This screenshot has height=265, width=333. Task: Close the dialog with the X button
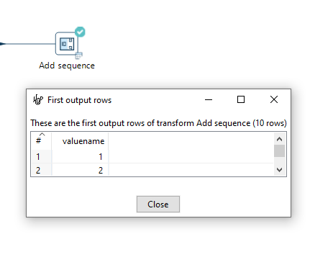point(274,99)
